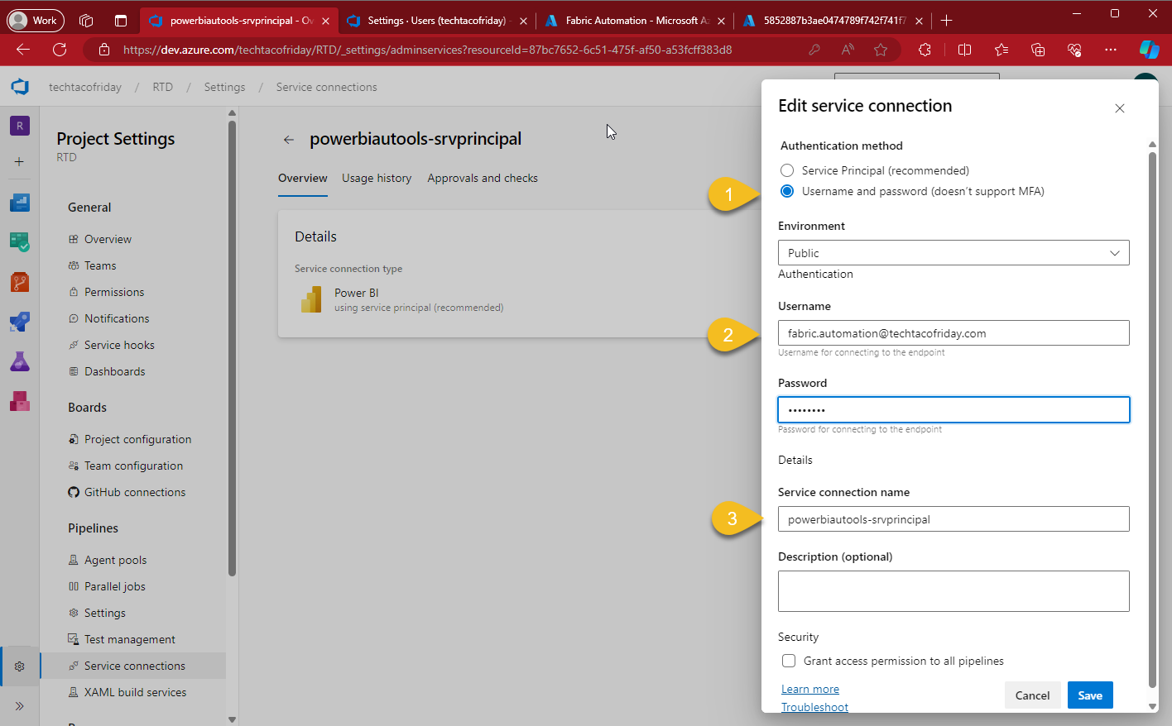Viewport: 1172px width, 726px height.
Task: Open the Learn more link
Action: coord(809,688)
